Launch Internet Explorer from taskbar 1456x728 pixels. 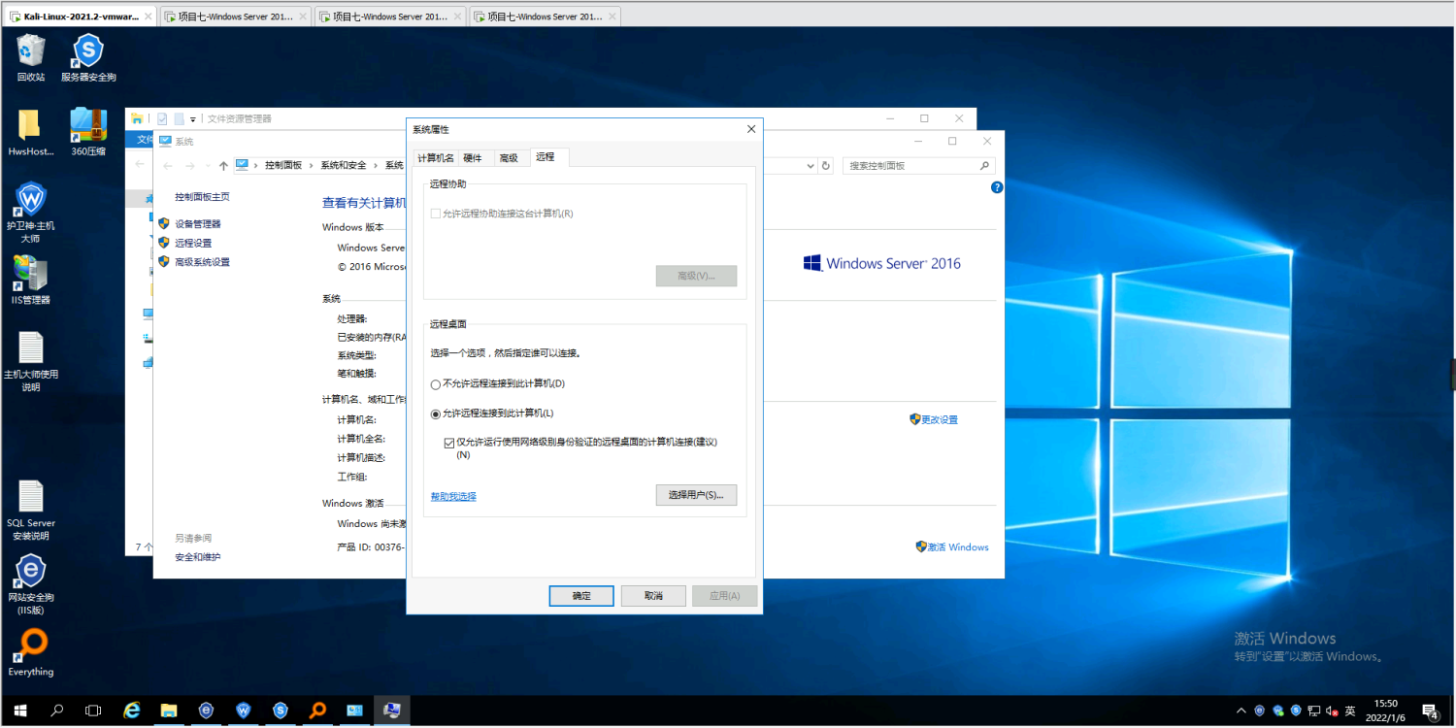[x=132, y=711]
